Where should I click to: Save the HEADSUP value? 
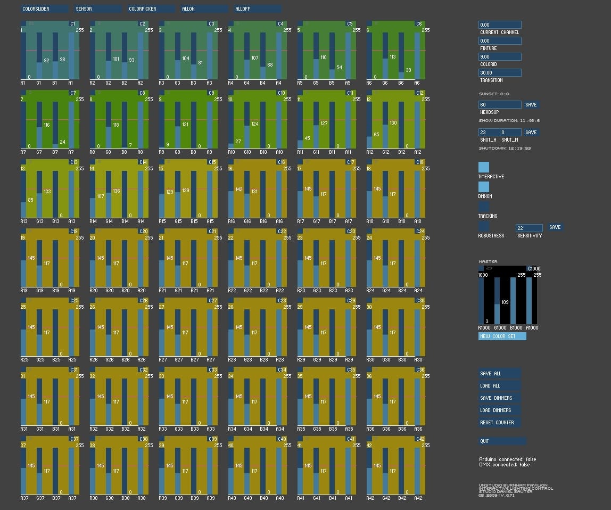[x=531, y=104]
